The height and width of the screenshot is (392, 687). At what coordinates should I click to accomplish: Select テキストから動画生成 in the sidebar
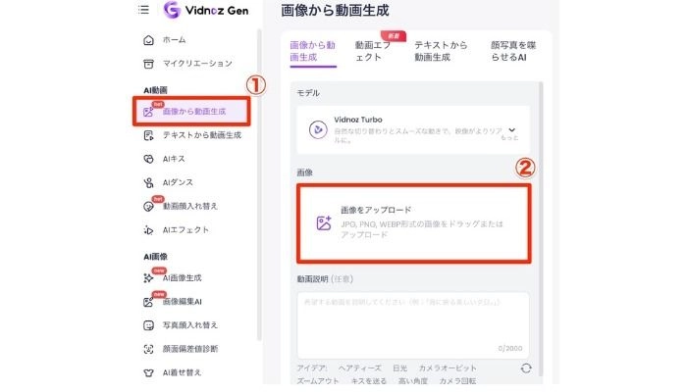(202, 135)
